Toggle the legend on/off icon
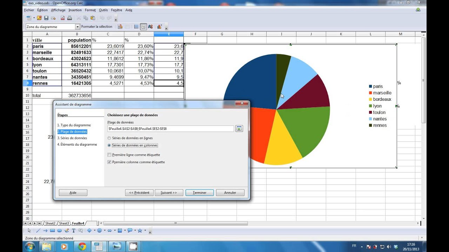This screenshot has height=252, width=449. [x=143, y=27]
